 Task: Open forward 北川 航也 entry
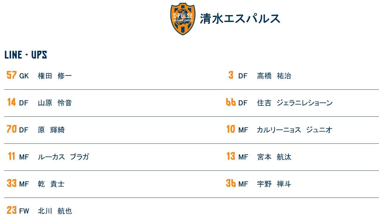coord(55,211)
